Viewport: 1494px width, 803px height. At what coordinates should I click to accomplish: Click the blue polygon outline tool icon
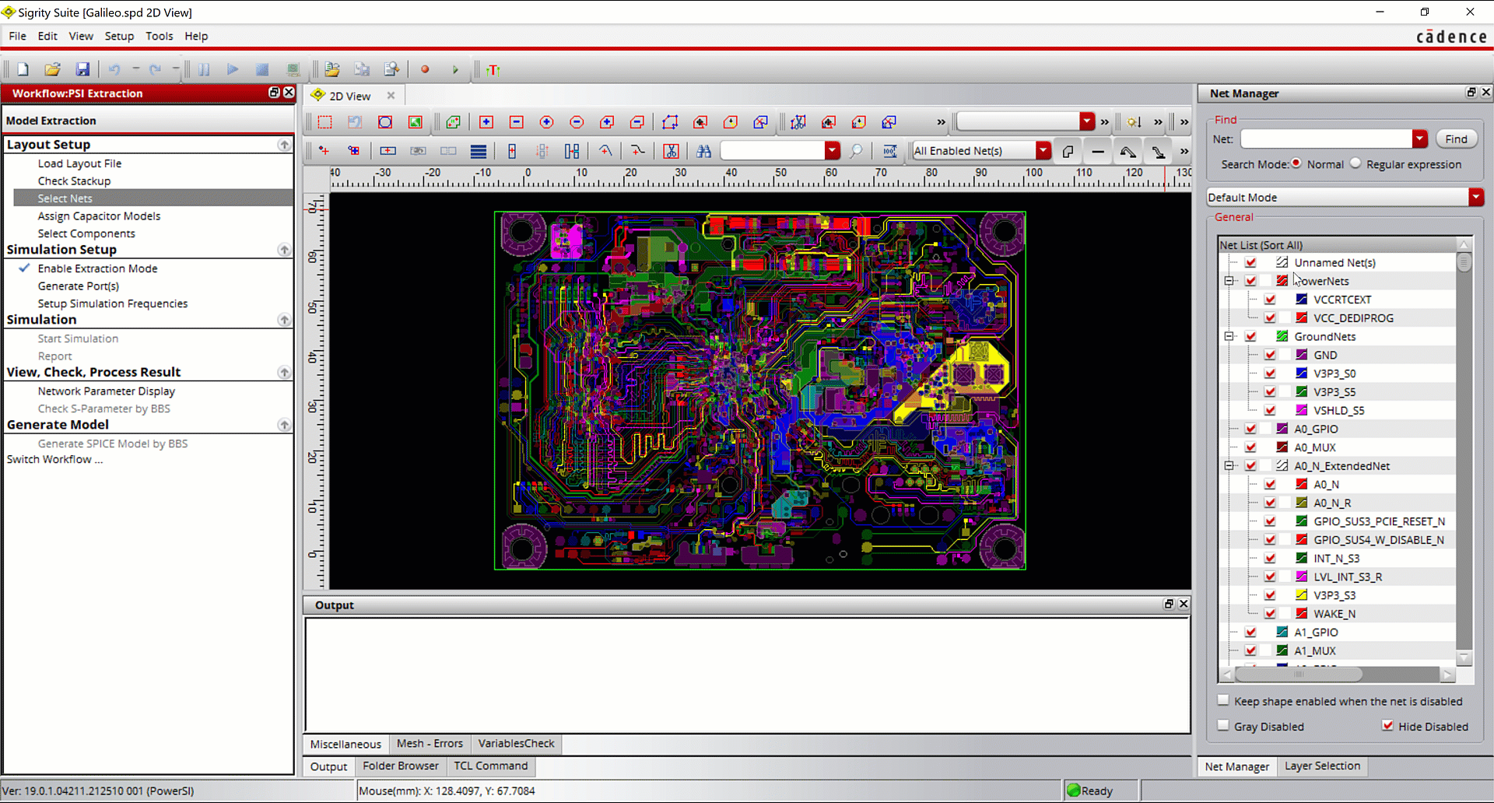pyautogui.click(x=669, y=122)
